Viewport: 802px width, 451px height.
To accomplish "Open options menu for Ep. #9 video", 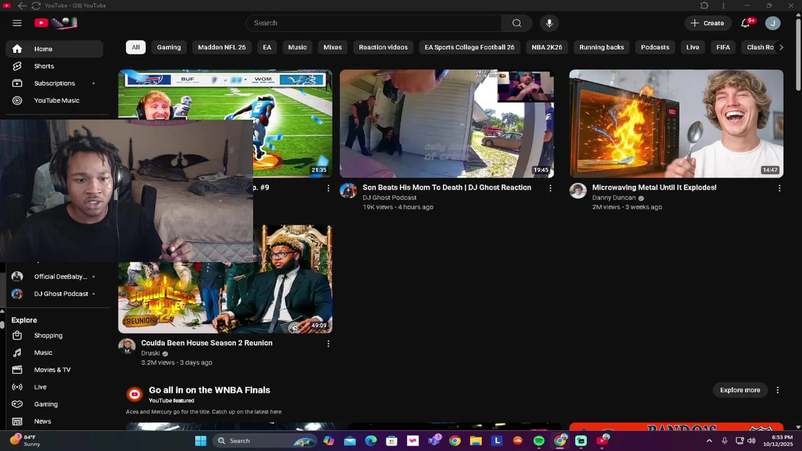I will [x=328, y=188].
